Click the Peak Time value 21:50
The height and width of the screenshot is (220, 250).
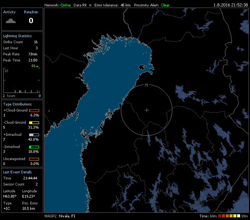pos(33,60)
